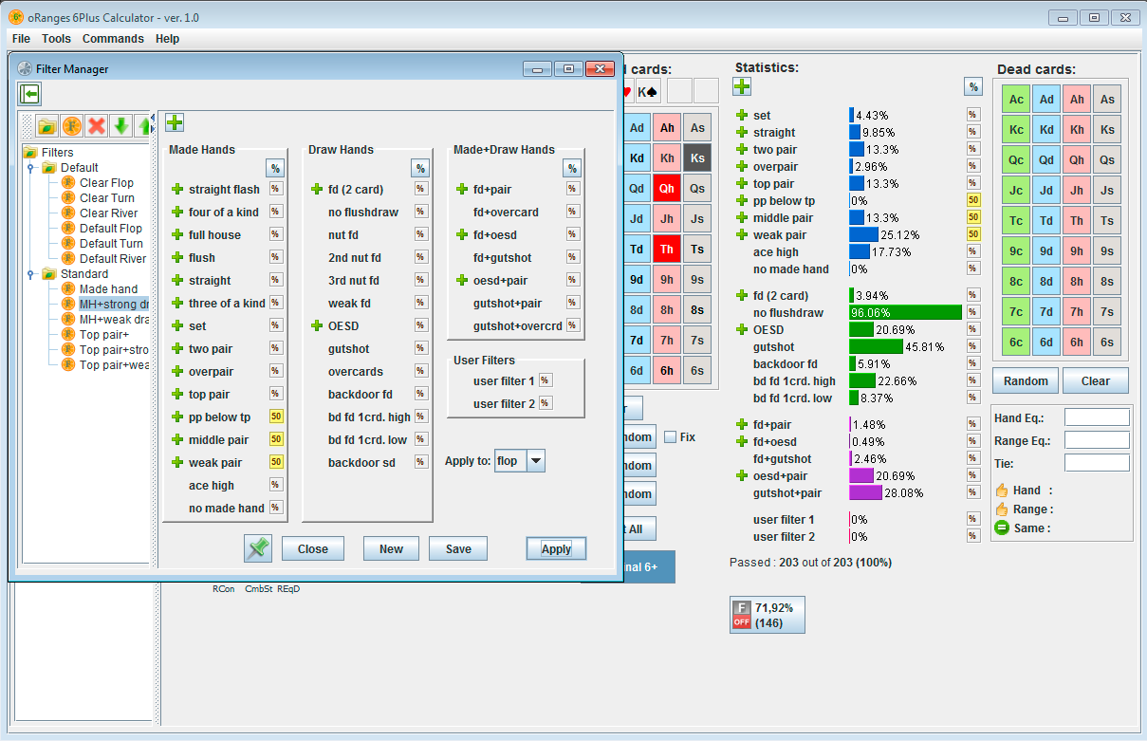
Task: Add a new filter with the green plus icon
Action: 175,122
